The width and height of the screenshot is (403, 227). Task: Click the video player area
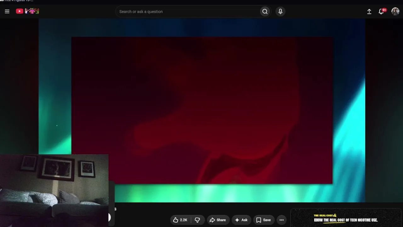[x=202, y=110]
